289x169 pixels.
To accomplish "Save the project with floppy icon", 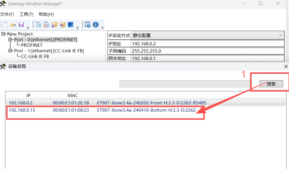I will 21,25.
